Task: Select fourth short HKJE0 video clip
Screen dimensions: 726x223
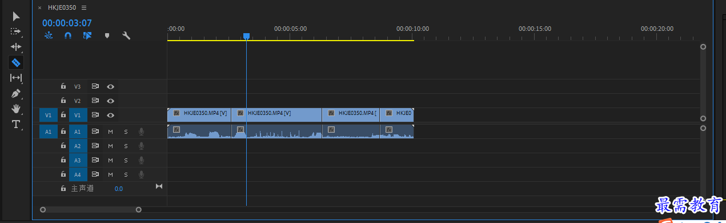Action: [396, 114]
